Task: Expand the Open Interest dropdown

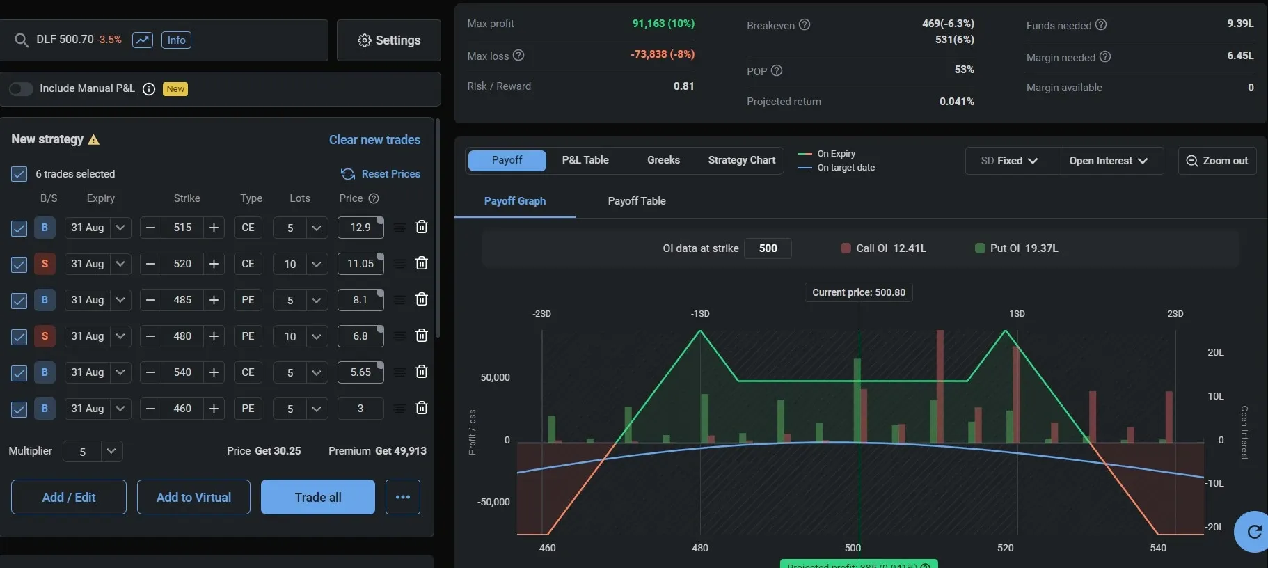Action: pyautogui.click(x=1111, y=161)
